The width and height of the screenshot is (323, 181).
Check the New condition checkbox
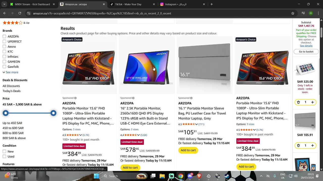coord(4,151)
